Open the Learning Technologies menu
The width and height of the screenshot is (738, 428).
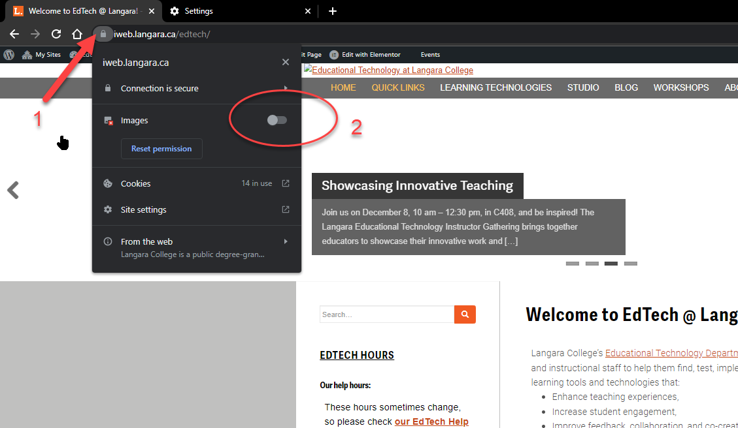coord(495,87)
